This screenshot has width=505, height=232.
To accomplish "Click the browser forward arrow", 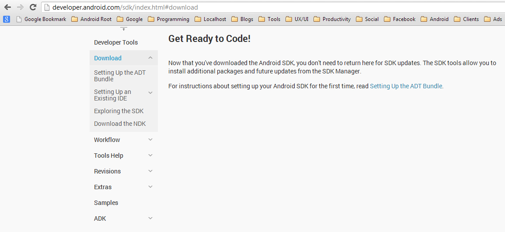I will coord(20,7).
